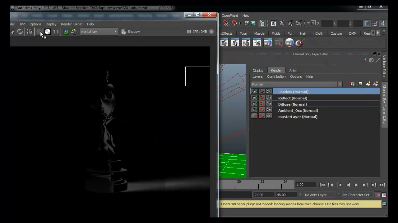Toggle renderable flag on Shadow layer
Screen dimensions: 398x223
pyautogui.click(x=254, y=91)
